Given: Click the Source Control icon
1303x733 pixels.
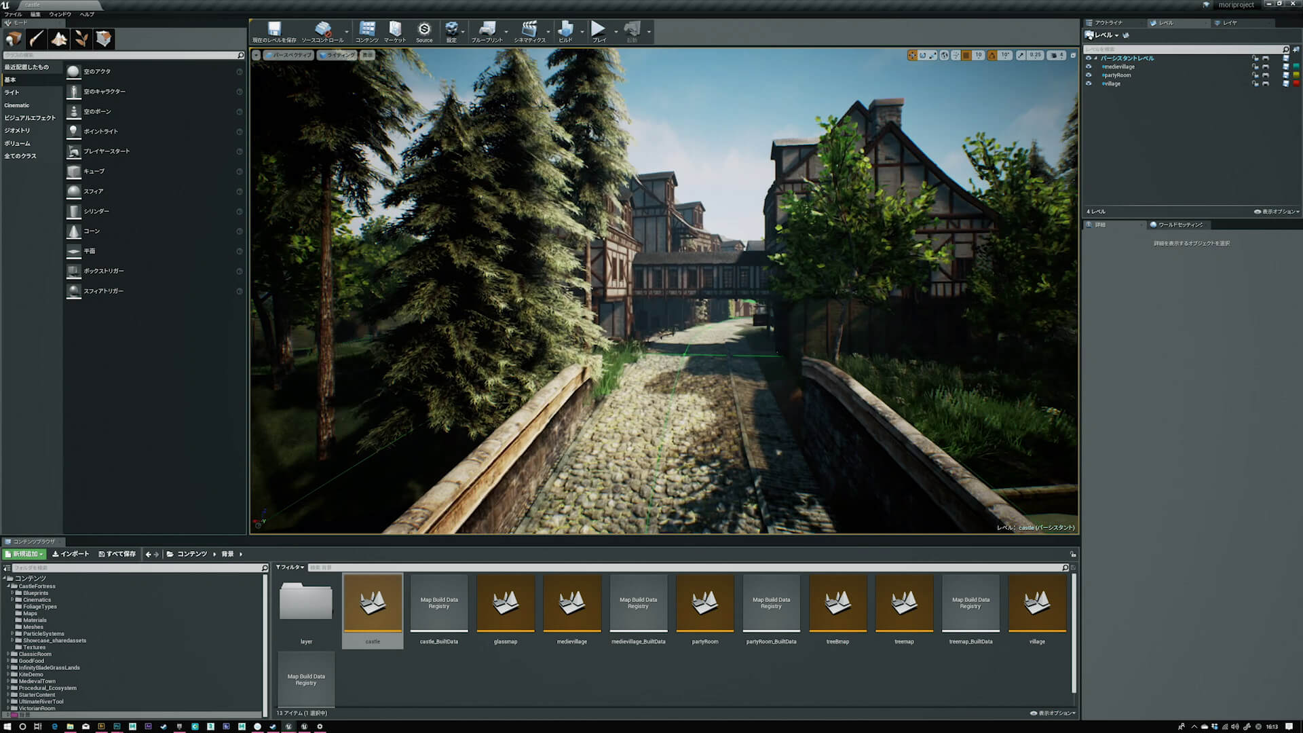Looking at the screenshot, I should pos(324,29).
